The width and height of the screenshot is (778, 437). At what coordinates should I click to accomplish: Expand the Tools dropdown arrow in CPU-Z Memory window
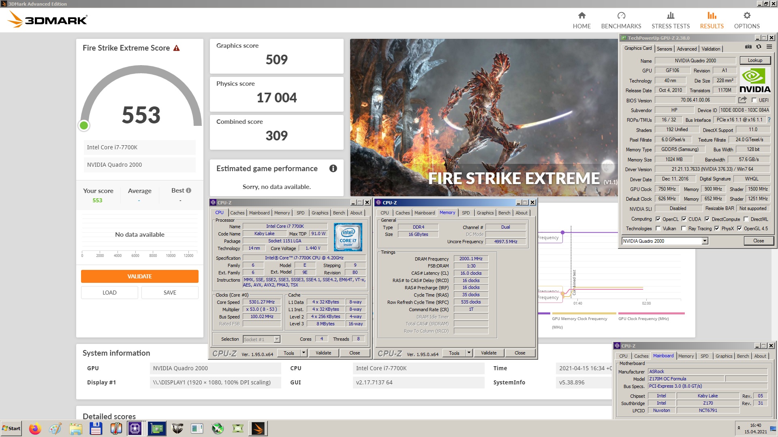coord(469,353)
